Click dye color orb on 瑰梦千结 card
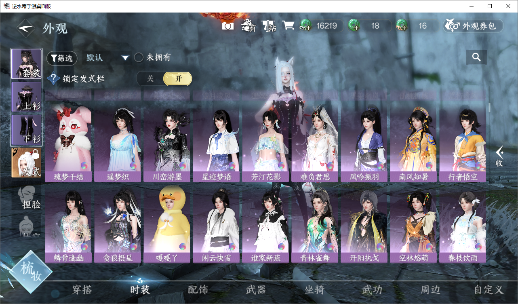Image resolution: width=518 pixels, height=304 pixels. click(84, 166)
